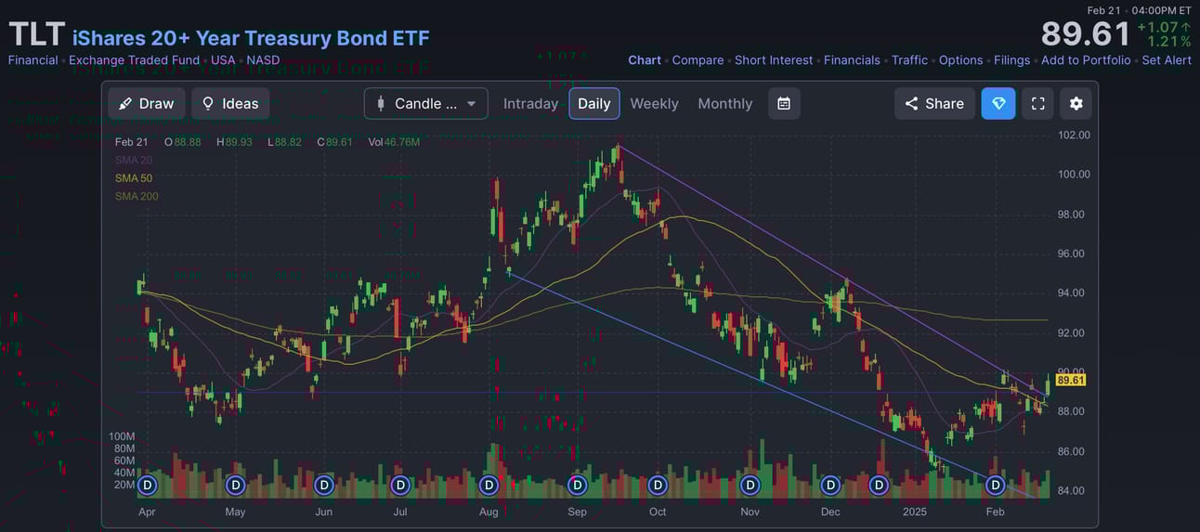This screenshot has height=532, width=1200.
Task: Click the dividend marker near October
Action: coord(658,485)
